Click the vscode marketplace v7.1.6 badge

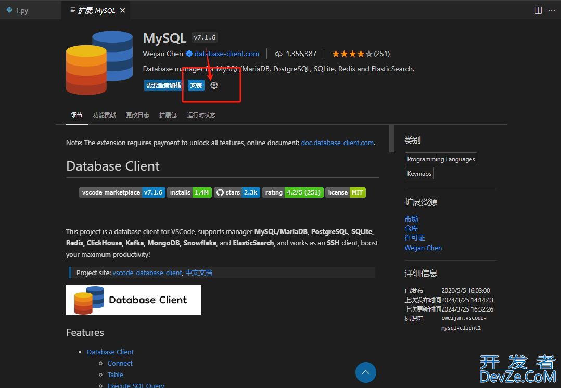(122, 192)
